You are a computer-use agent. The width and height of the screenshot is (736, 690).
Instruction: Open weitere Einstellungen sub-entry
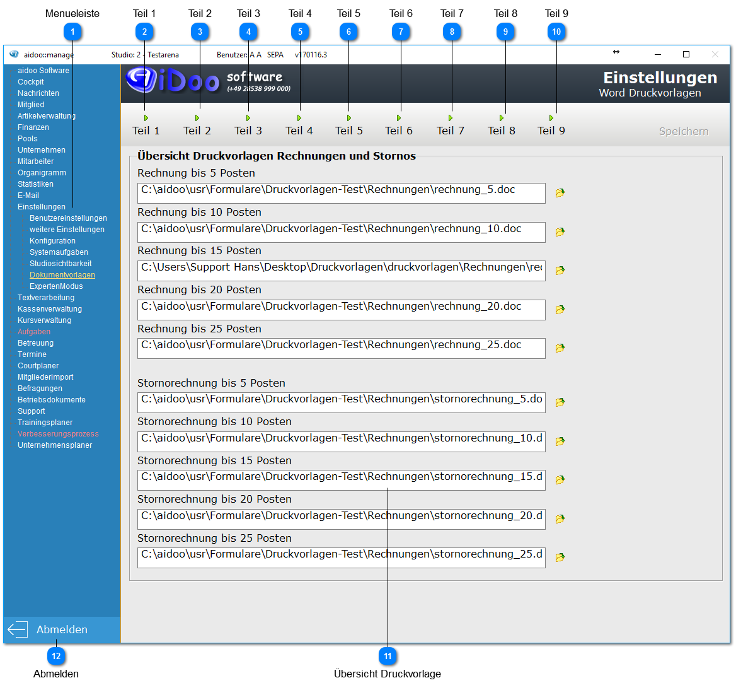coord(67,229)
